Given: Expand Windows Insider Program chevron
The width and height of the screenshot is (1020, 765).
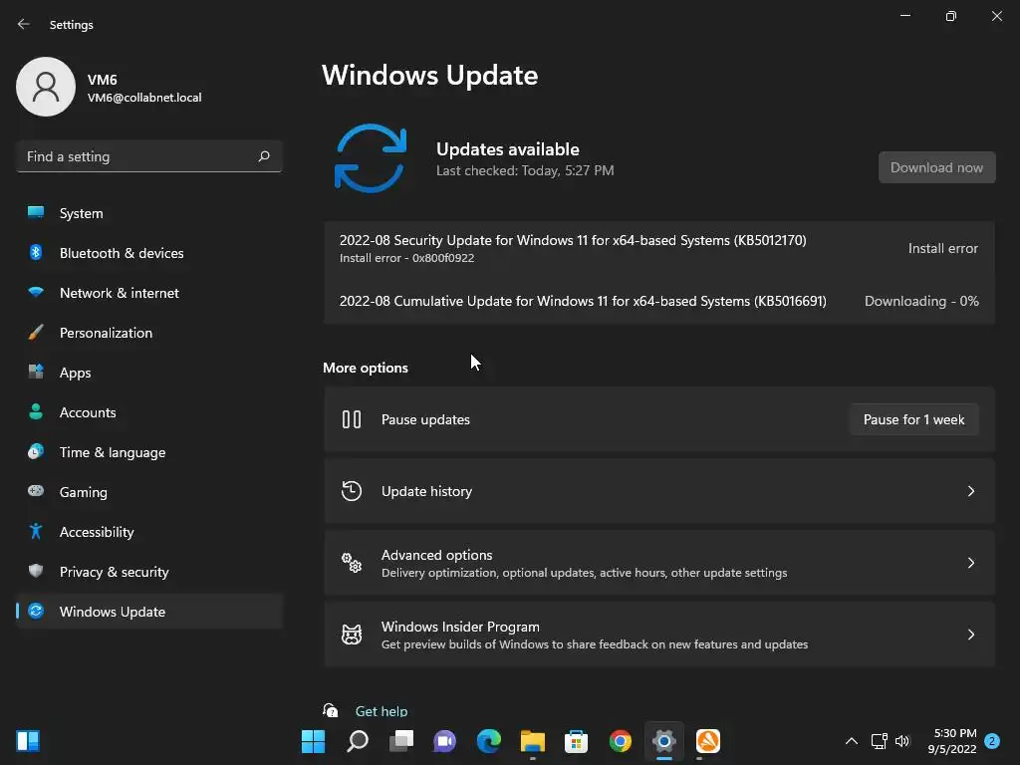Looking at the screenshot, I should [970, 635].
